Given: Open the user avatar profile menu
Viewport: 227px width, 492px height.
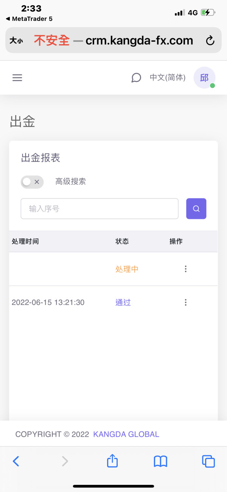Looking at the screenshot, I should pos(204,78).
